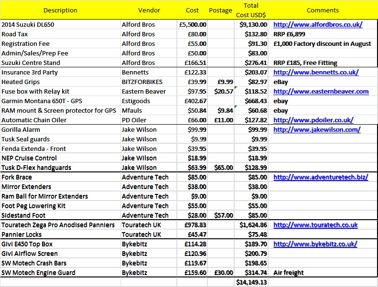This screenshot has width=378, height=287.
Task: Select the grand total $14,149.13 cell
Action: point(251,282)
